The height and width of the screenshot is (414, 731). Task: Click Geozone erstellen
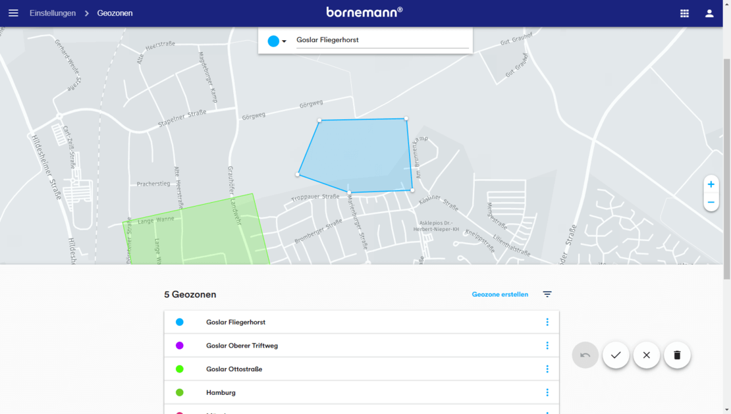[x=500, y=294]
